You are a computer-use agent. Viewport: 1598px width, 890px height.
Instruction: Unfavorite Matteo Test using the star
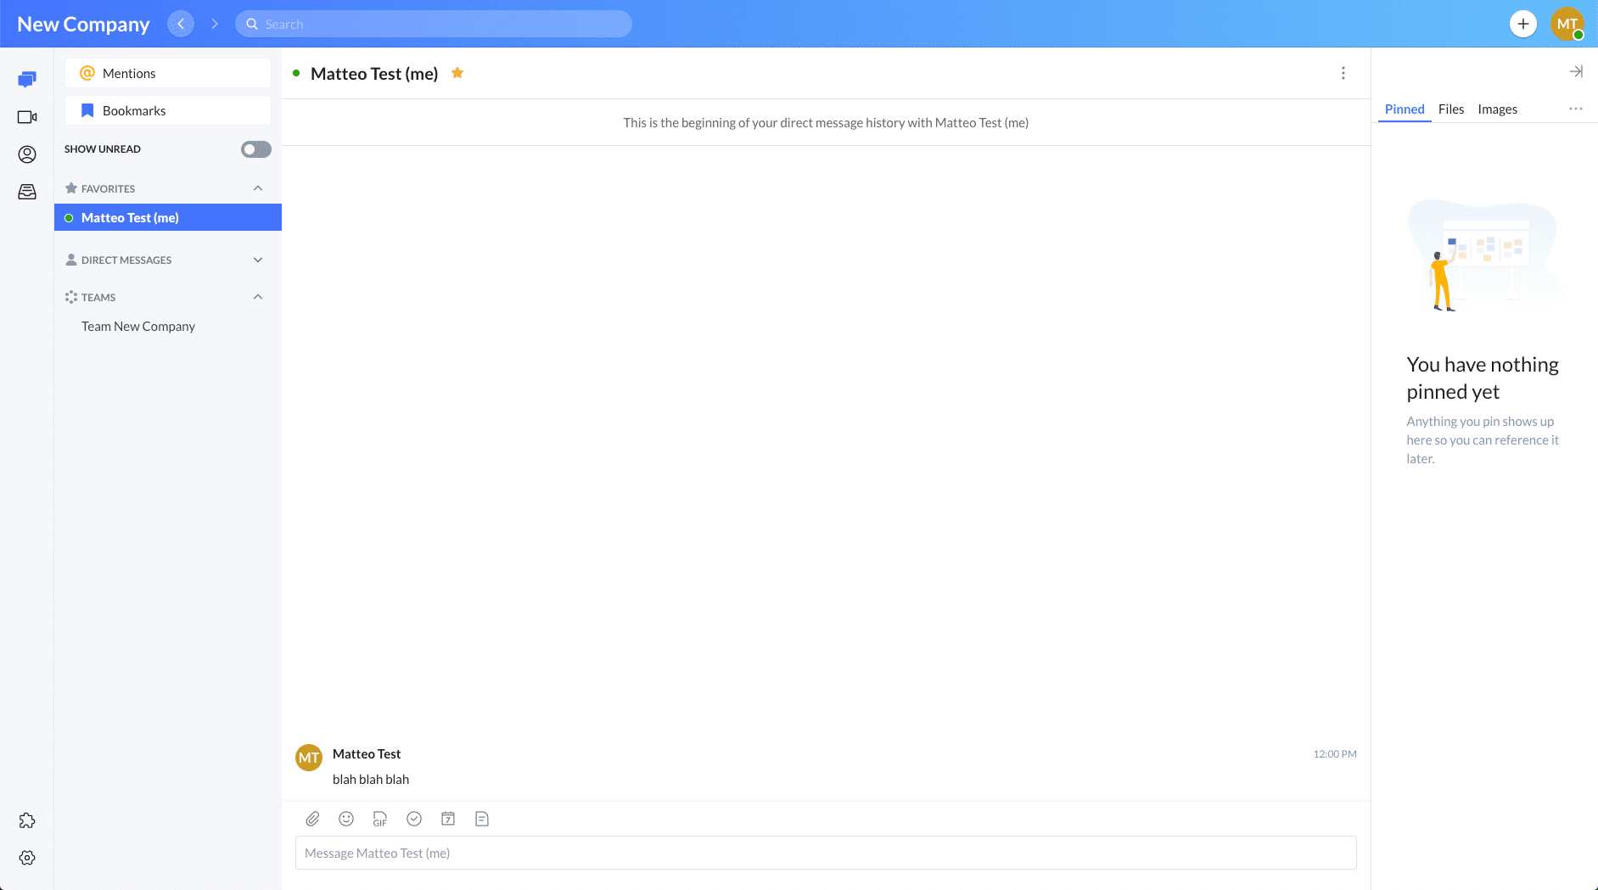point(457,73)
